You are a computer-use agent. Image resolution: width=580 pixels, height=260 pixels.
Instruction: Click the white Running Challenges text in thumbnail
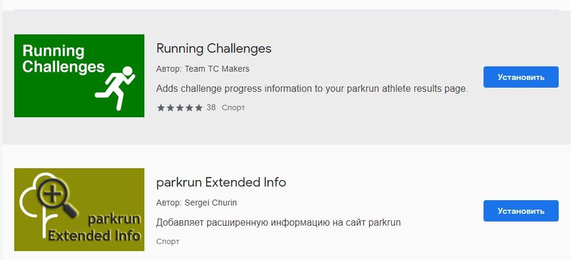pos(63,59)
